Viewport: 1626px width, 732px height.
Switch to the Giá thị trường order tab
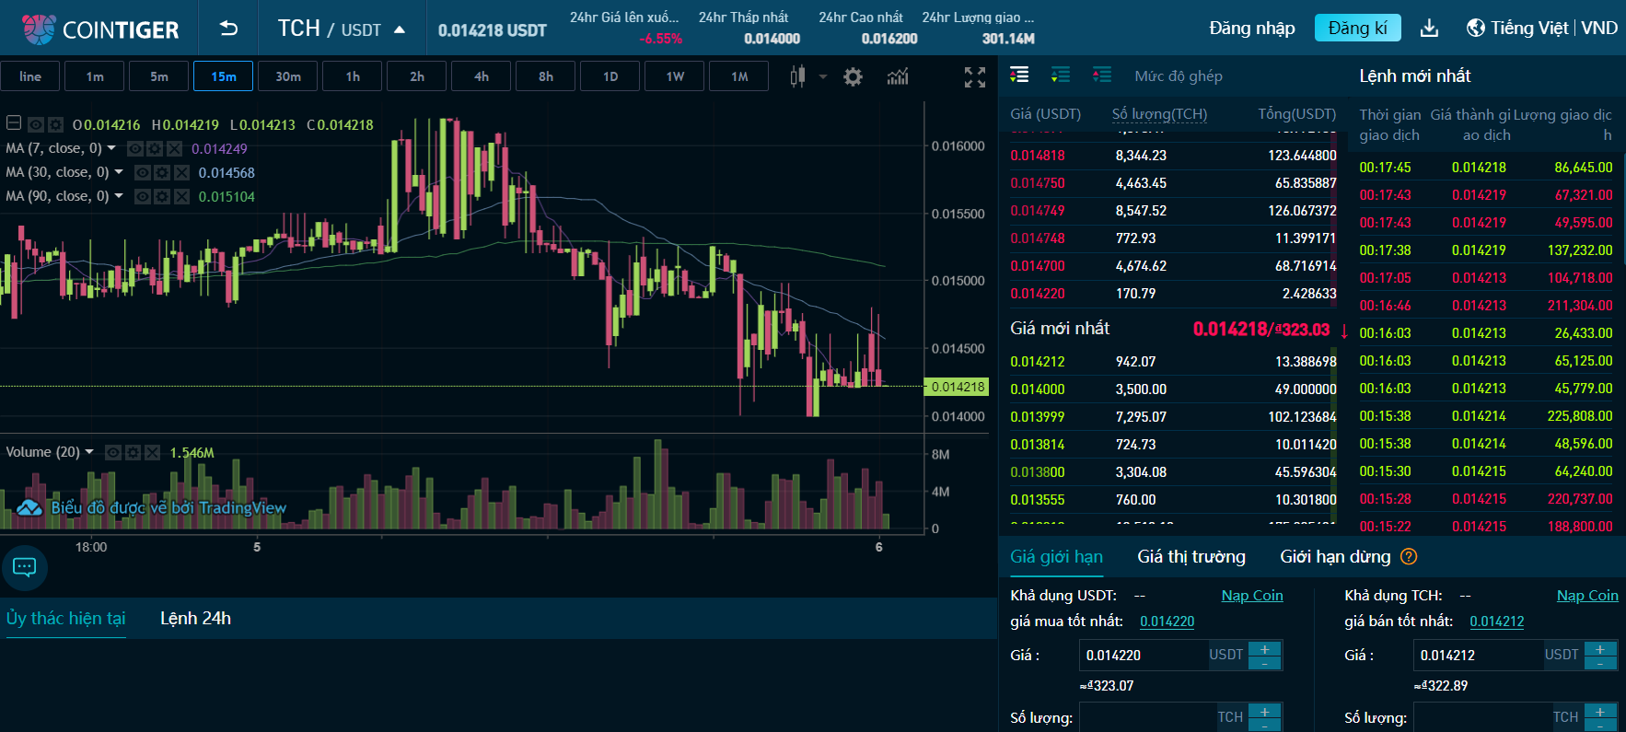1191,556
